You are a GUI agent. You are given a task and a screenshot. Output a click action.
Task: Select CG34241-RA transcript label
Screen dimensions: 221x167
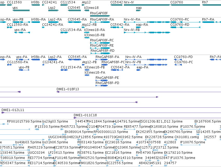(x=52, y=24)
